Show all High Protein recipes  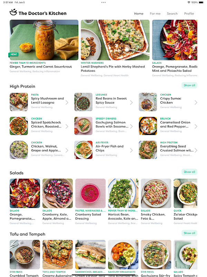click(189, 85)
